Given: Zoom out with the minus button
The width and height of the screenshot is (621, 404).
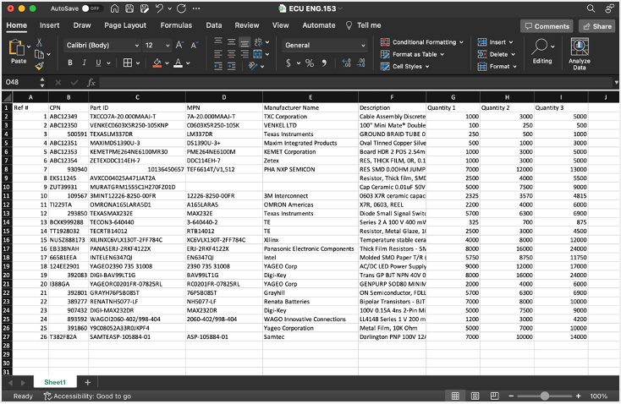Looking at the screenshot, I should 511,396.
